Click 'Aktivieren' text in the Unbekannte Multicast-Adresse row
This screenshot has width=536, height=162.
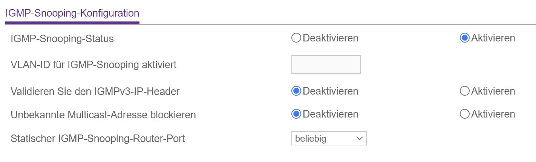493,114
